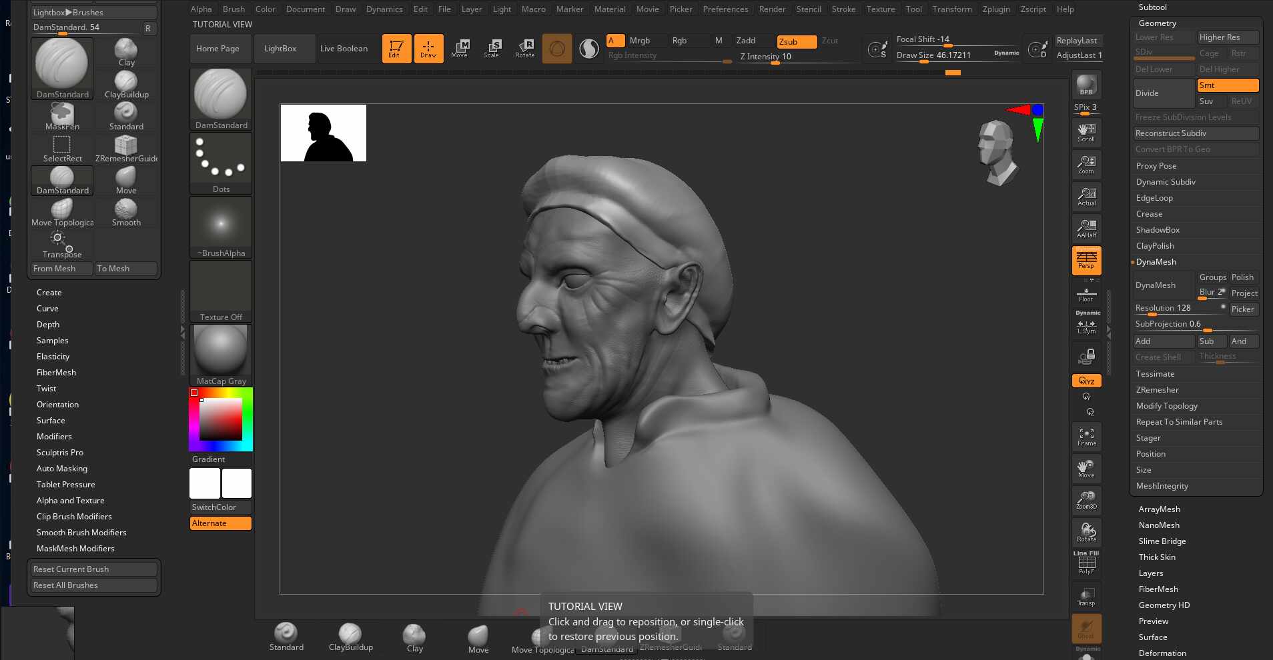Collapse the DynaMesh section header
The width and height of the screenshot is (1273, 660).
[x=1156, y=262]
